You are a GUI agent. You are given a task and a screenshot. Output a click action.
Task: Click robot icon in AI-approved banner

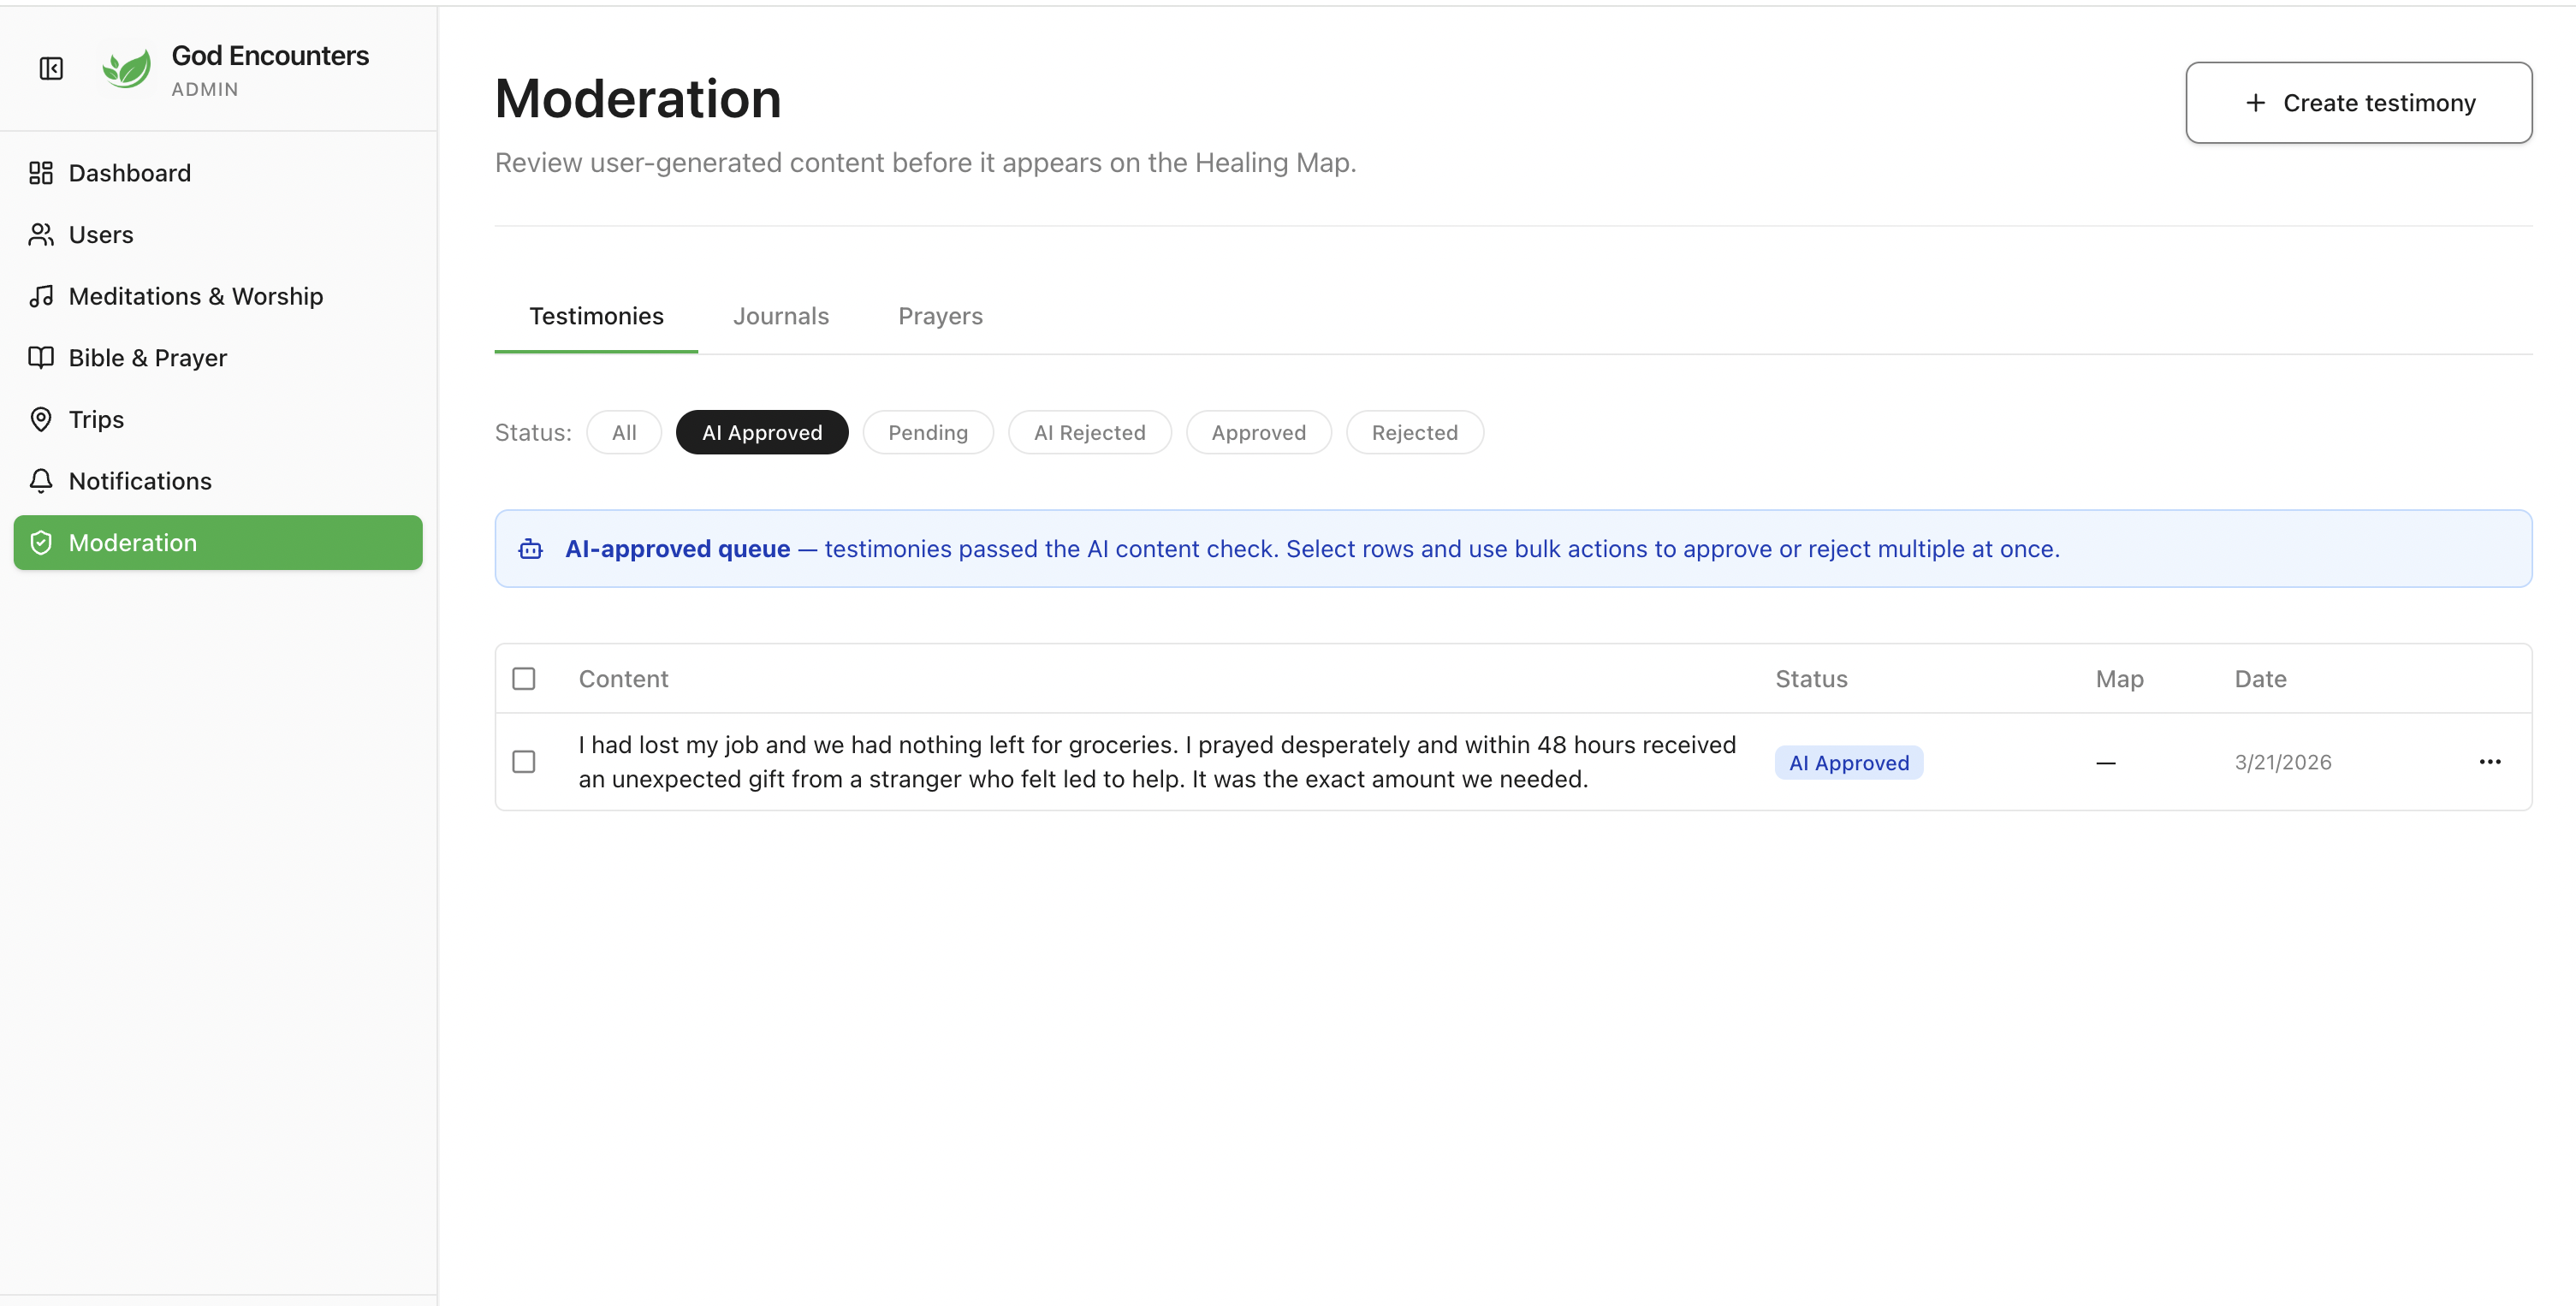(530, 549)
